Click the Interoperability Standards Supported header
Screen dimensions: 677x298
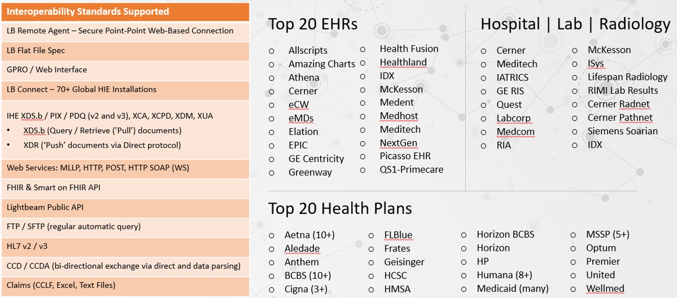(125, 12)
